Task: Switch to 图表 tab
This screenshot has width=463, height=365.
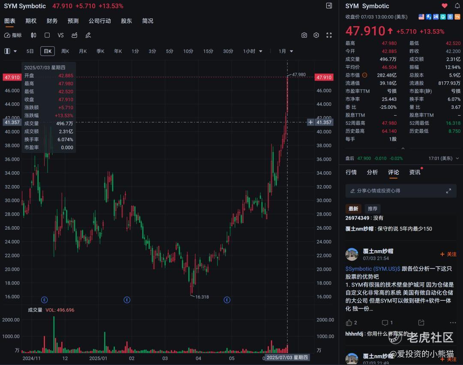Action: click(10, 21)
